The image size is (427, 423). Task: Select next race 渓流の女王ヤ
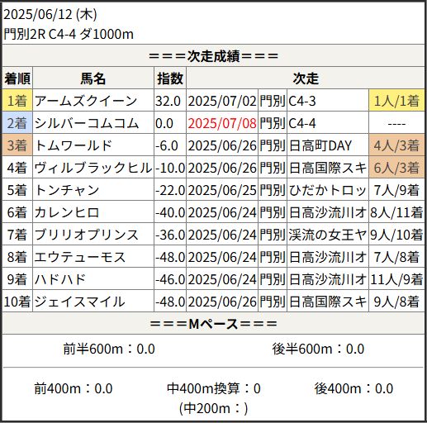(x=328, y=235)
